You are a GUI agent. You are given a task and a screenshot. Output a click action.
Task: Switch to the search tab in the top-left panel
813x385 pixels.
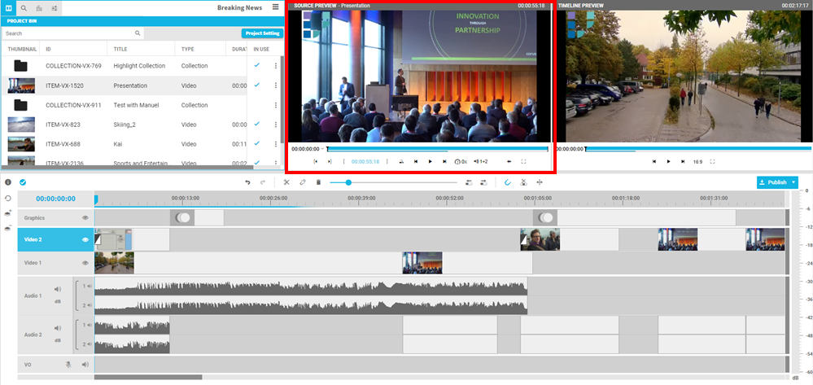24,7
